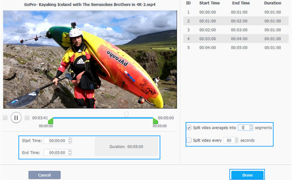Select segment row 2 starting at 00:01:00

pyautogui.click(x=236, y=21)
